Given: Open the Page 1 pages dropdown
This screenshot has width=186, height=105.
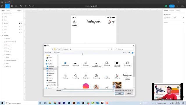Looking at the screenshot, I should pyautogui.click(x=19, y=10).
